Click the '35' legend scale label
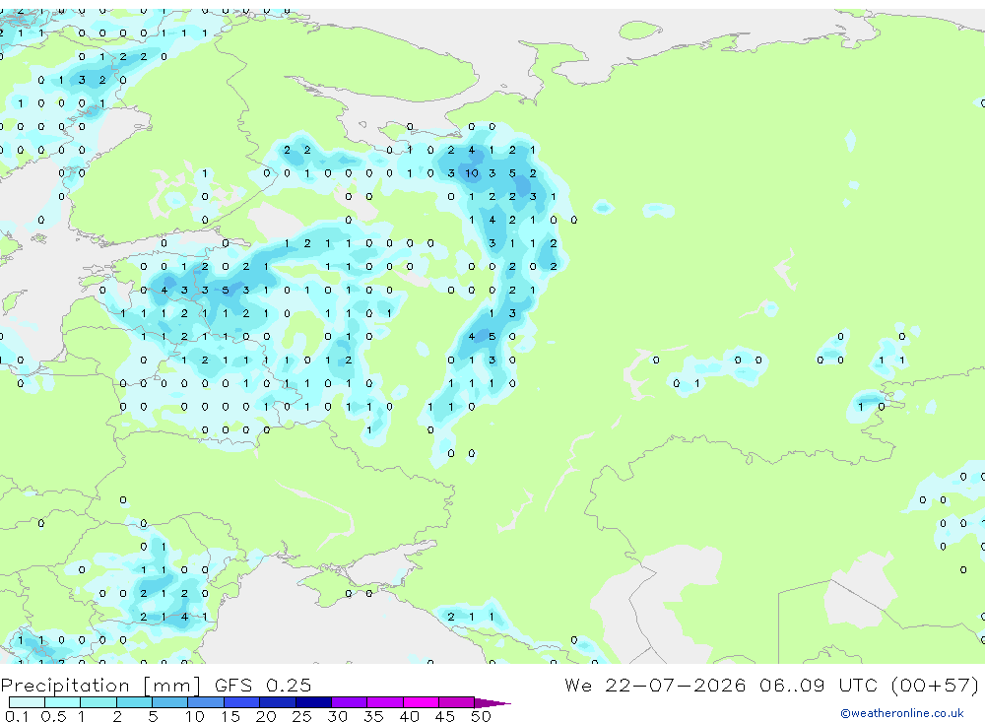This screenshot has height=722, width=985. click(x=373, y=716)
